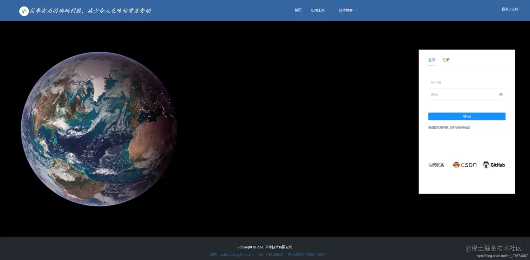Expand the 实用工具 dropdown menu
Screen dimensions: 530x260
pyautogui.click(x=320, y=10)
